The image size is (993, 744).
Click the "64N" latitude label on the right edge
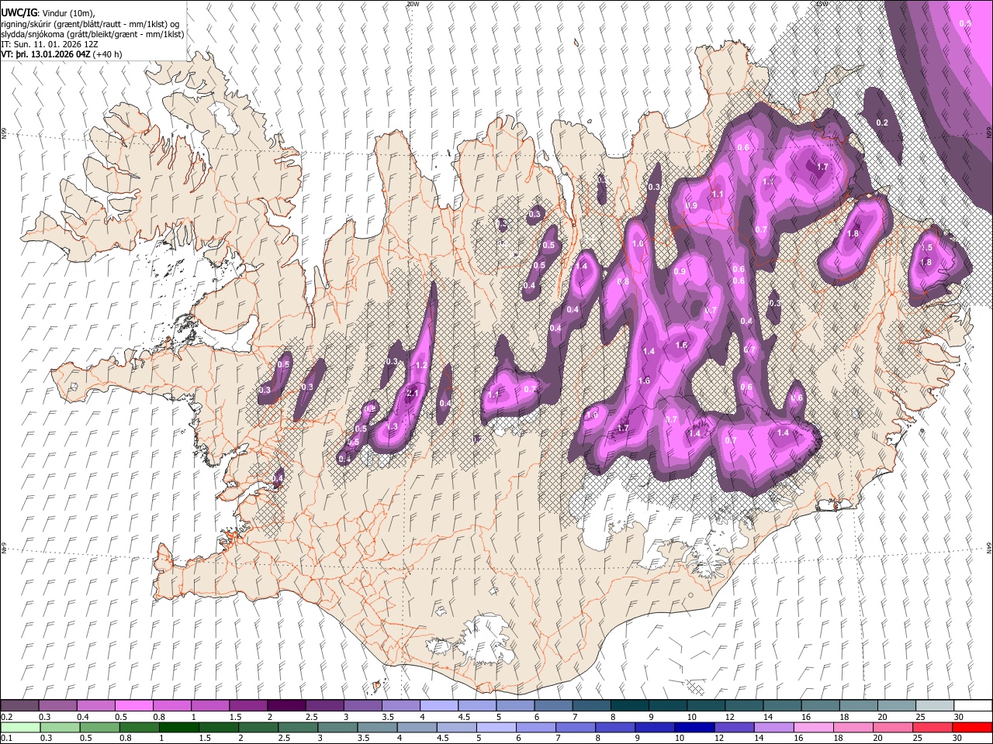(989, 548)
